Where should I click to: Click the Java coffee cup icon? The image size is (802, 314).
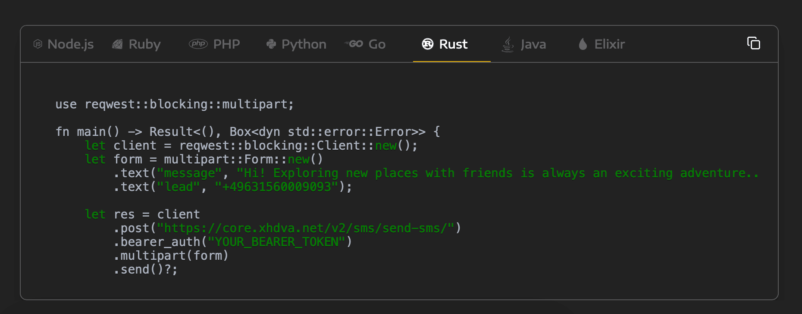[508, 44]
